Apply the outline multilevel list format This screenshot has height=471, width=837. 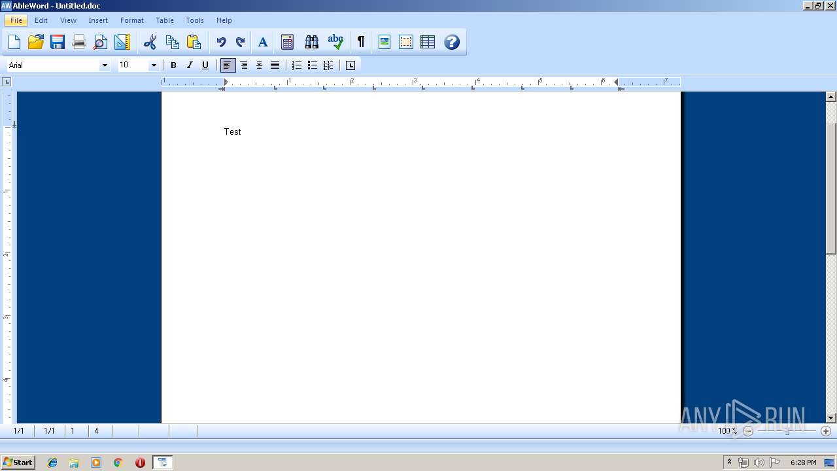(x=328, y=65)
